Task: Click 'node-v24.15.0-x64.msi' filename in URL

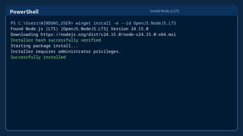Action: tap(149, 34)
